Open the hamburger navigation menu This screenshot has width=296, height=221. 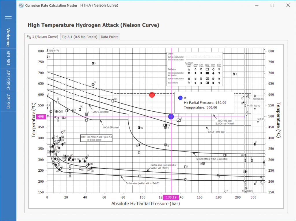8,18
